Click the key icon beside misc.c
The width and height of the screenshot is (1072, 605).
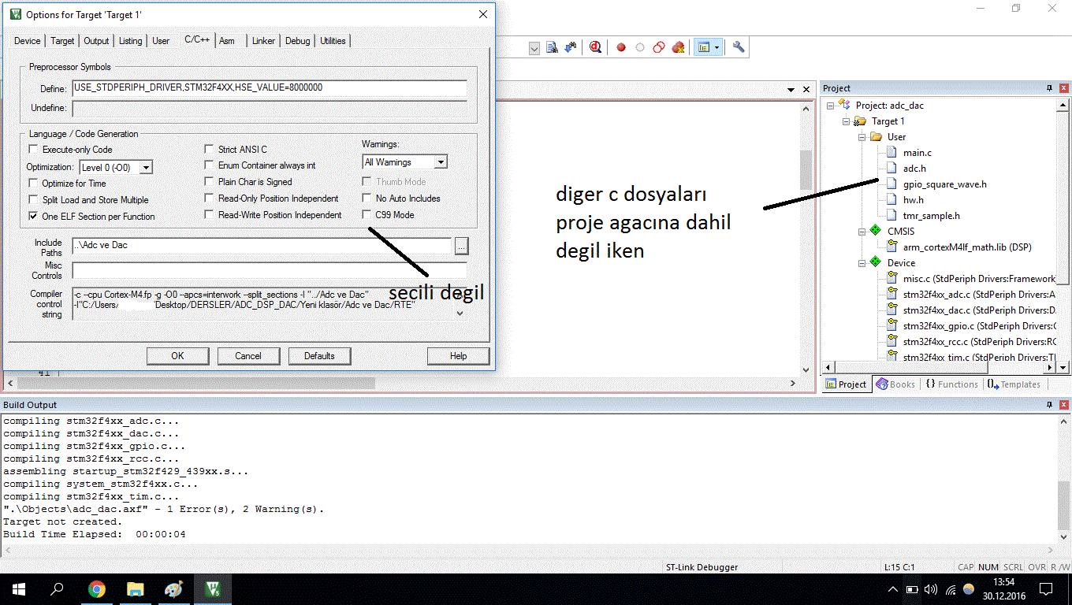(891, 278)
